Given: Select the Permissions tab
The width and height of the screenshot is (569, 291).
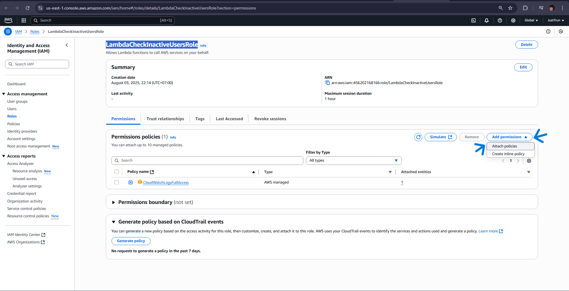Looking at the screenshot, I should (x=123, y=119).
